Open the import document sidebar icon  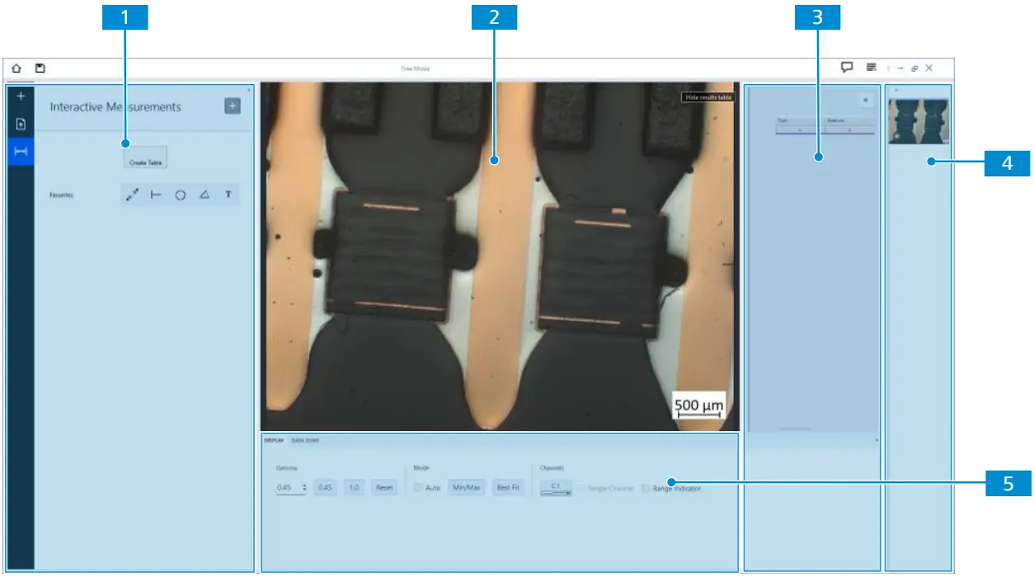click(21, 124)
